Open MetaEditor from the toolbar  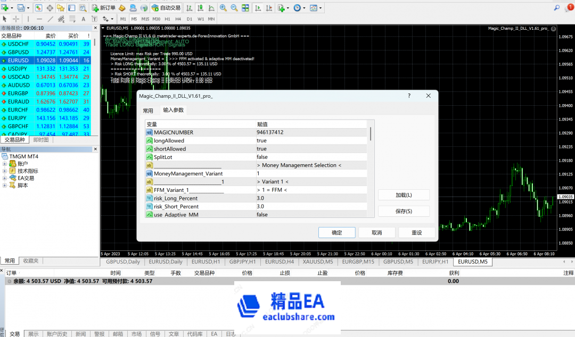(121, 8)
